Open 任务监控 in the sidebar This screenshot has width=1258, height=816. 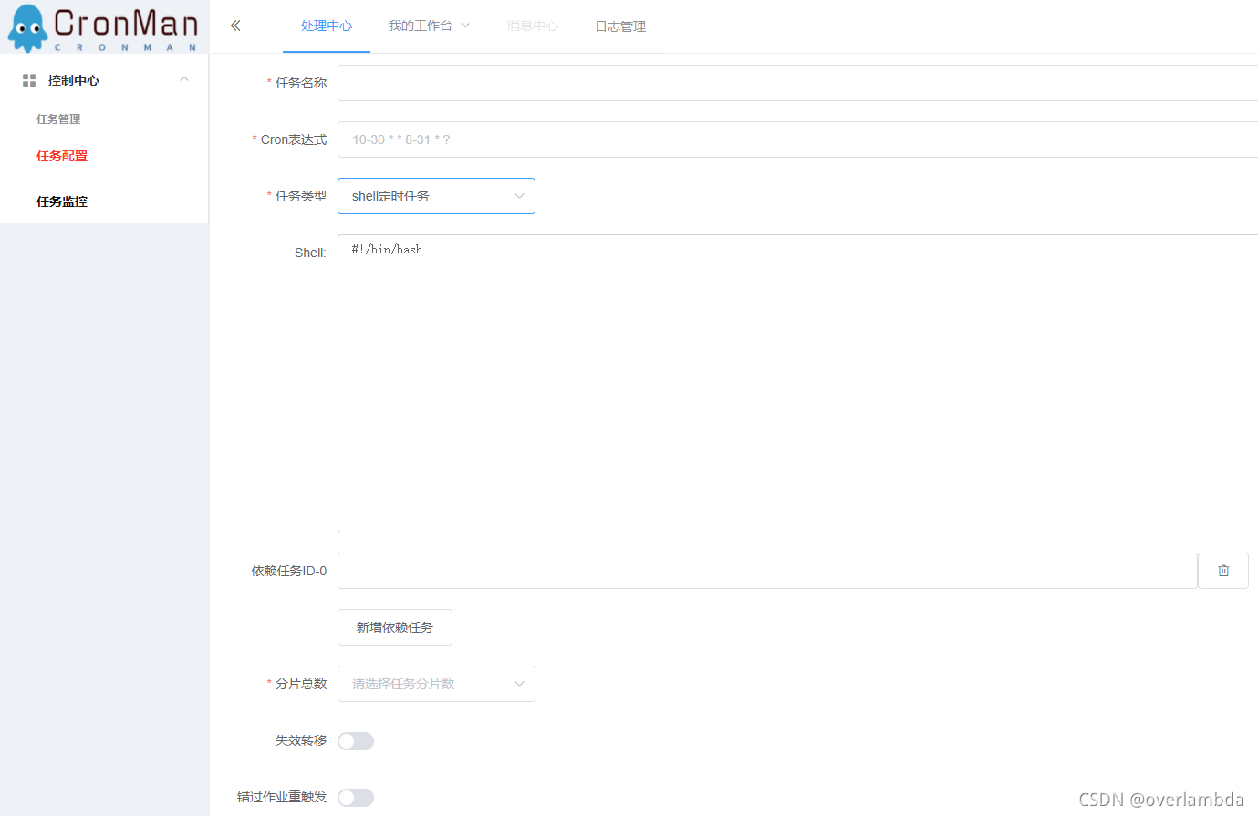click(x=62, y=201)
